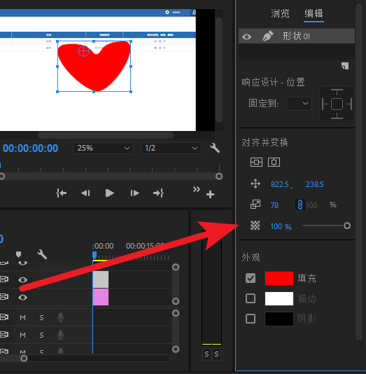The image size is (366, 374).
Task: Click the position move arrows icon
Action: click(x=255, y=184)
